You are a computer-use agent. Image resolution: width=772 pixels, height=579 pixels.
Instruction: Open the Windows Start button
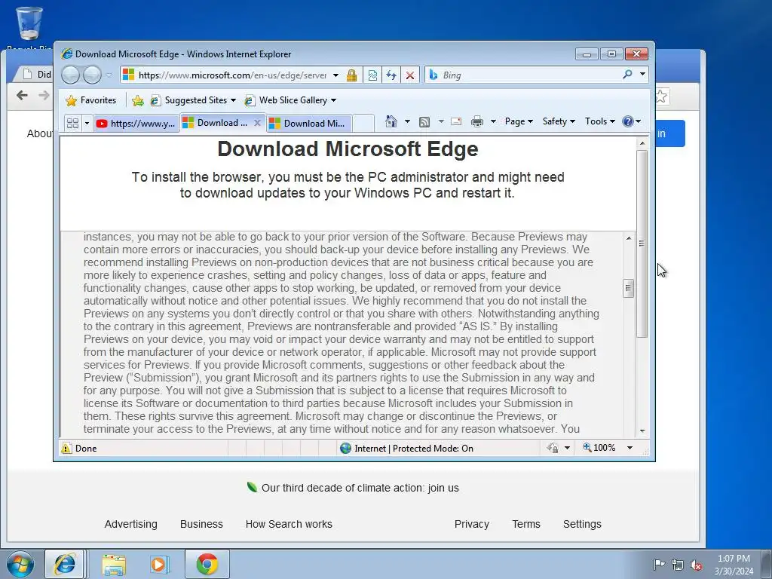click(x=20, y=564)
